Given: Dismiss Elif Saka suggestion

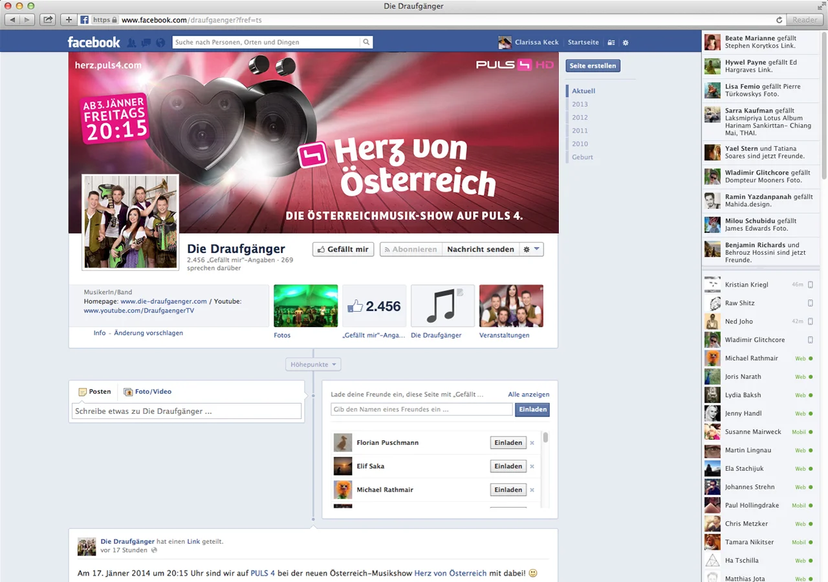Looking at the screenshot, I should click(x=532, y=466).
